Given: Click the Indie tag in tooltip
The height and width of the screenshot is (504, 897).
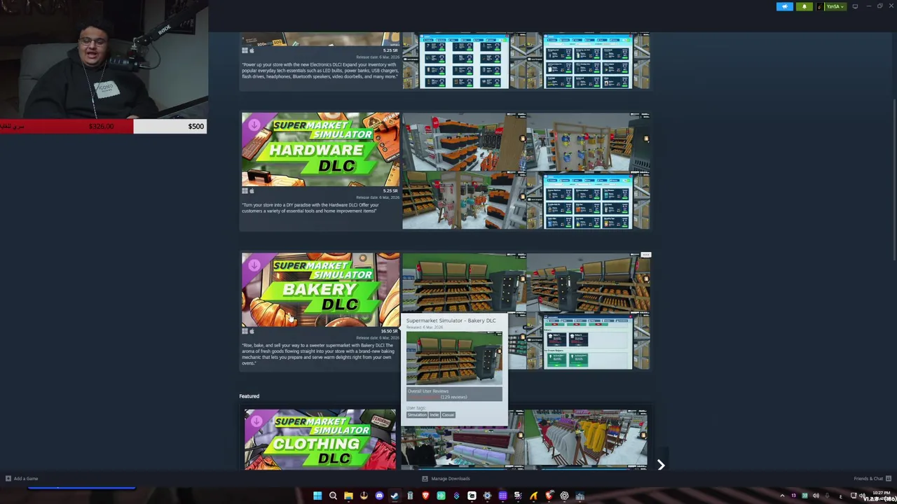Looking at the screenshot, I should [434, 414].
